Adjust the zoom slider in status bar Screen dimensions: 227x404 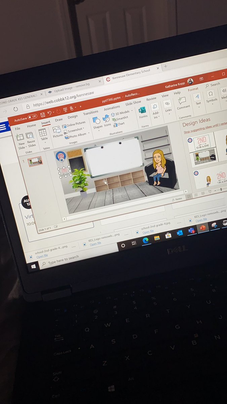click(221, 189)
